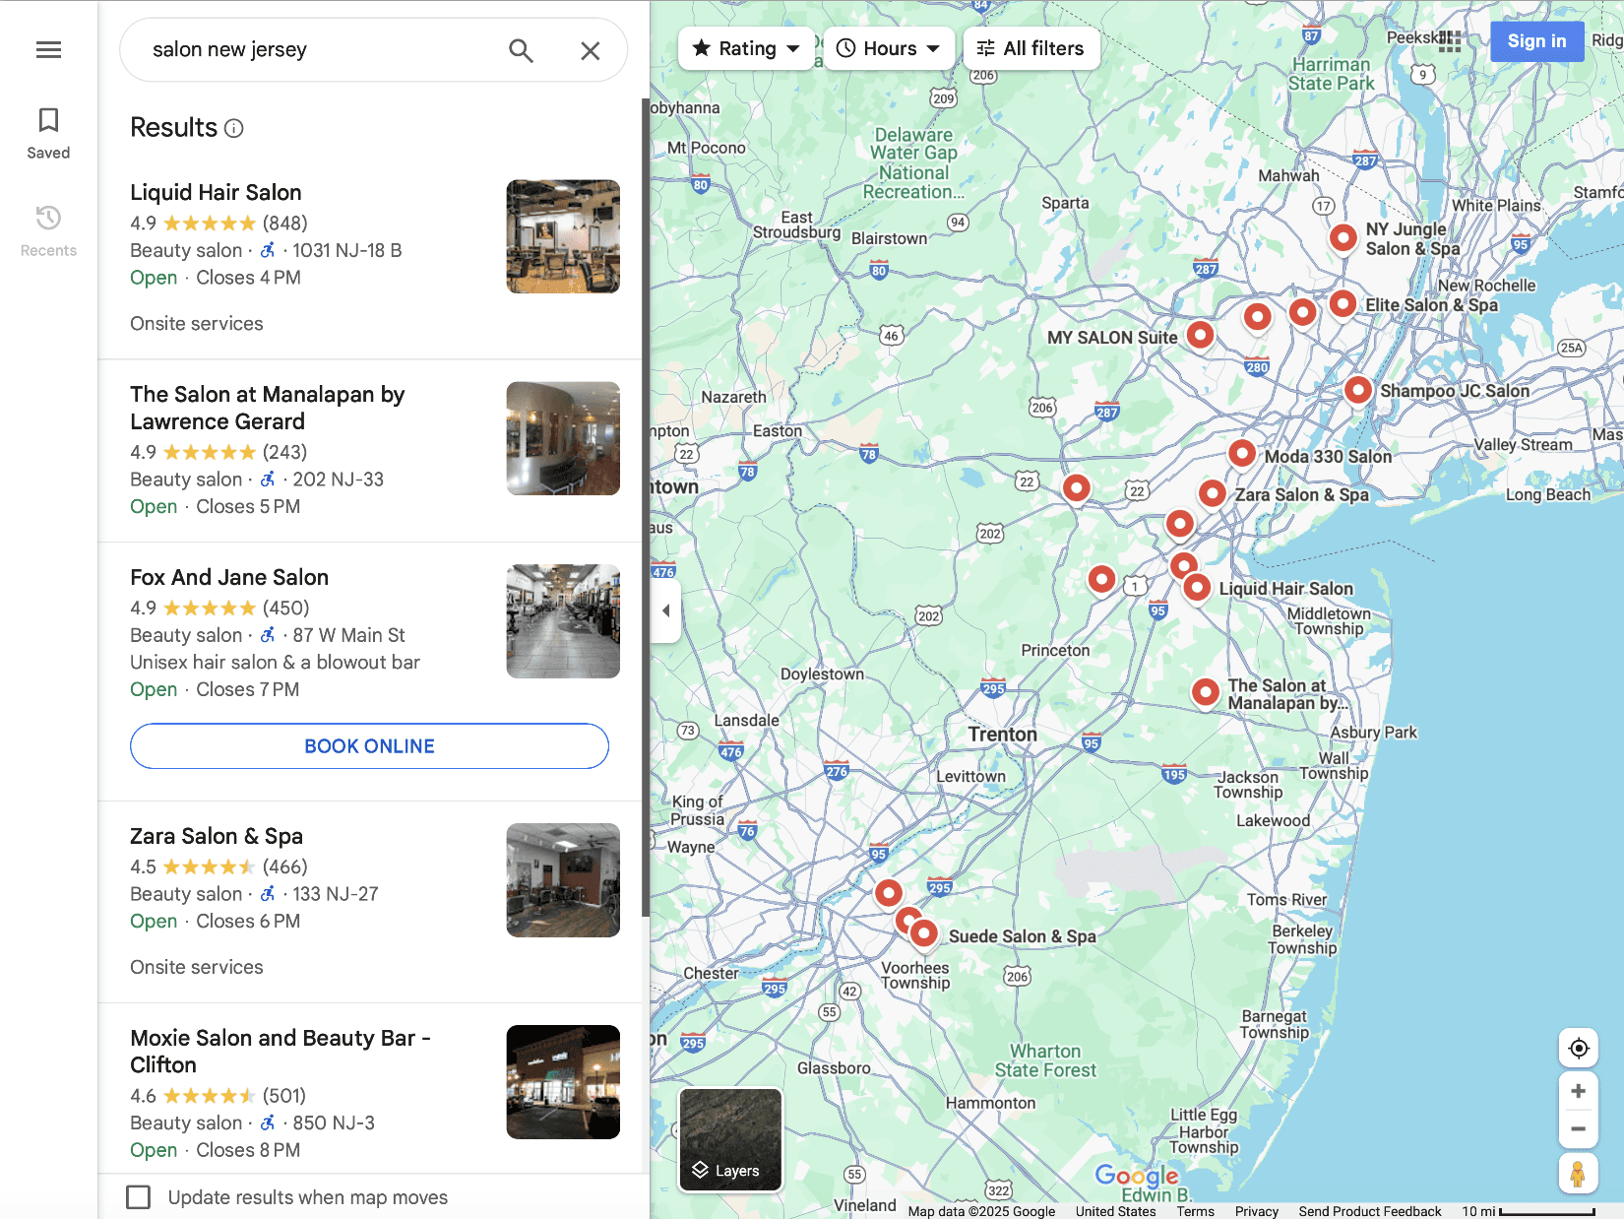This screenshot has height=1219, width=1624.
Task: Book online at Fox And Jane Salon
Action: tap(369, 745)
